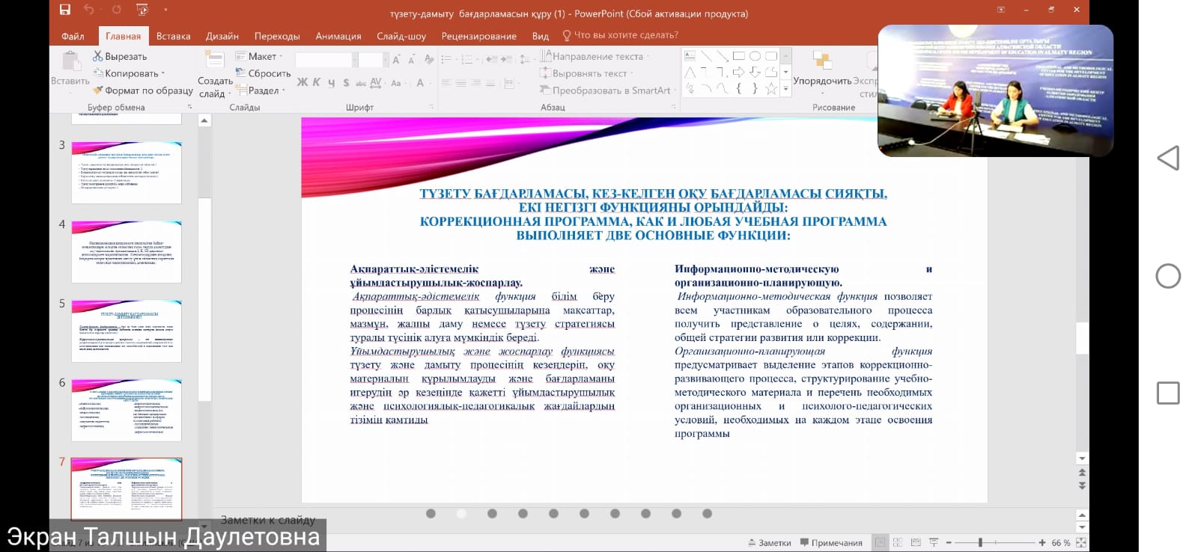Open the Файл tab
1198x552 pixels.
(x=73, y=36)
